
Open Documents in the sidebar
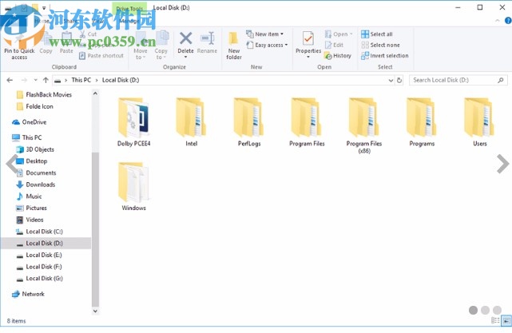(36, 172)
